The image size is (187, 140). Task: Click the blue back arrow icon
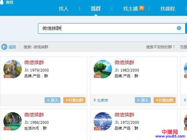click(4, 47)
